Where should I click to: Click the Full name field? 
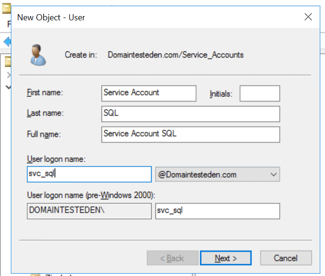(190, 134)
